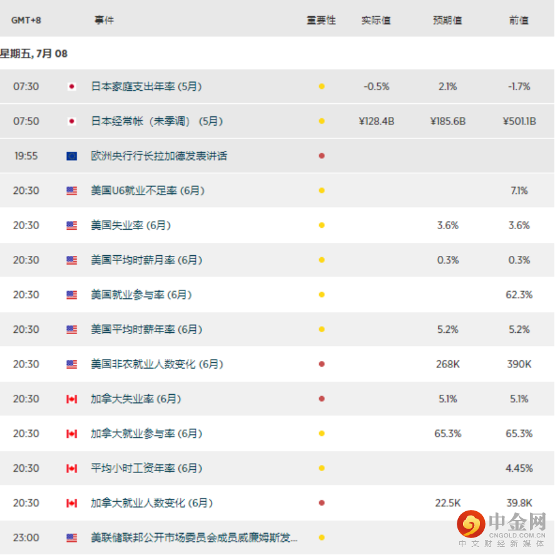The image size is (555, 555).
Task: Open event 加拿大就业人数变化 (6月)
Action: tap(151, 502)
